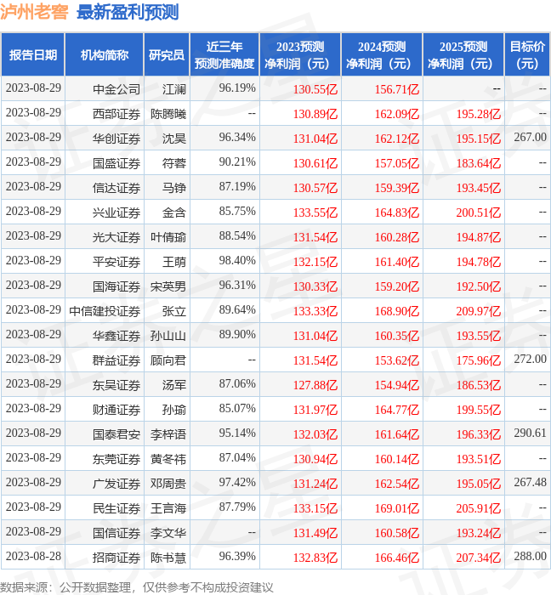This screenshot has height=595, width=551.
Task: Click accuracy value 98.40%
Action: 237,261
